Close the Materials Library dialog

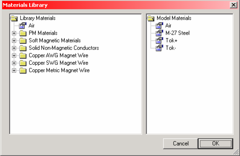(x=234, y=5)
